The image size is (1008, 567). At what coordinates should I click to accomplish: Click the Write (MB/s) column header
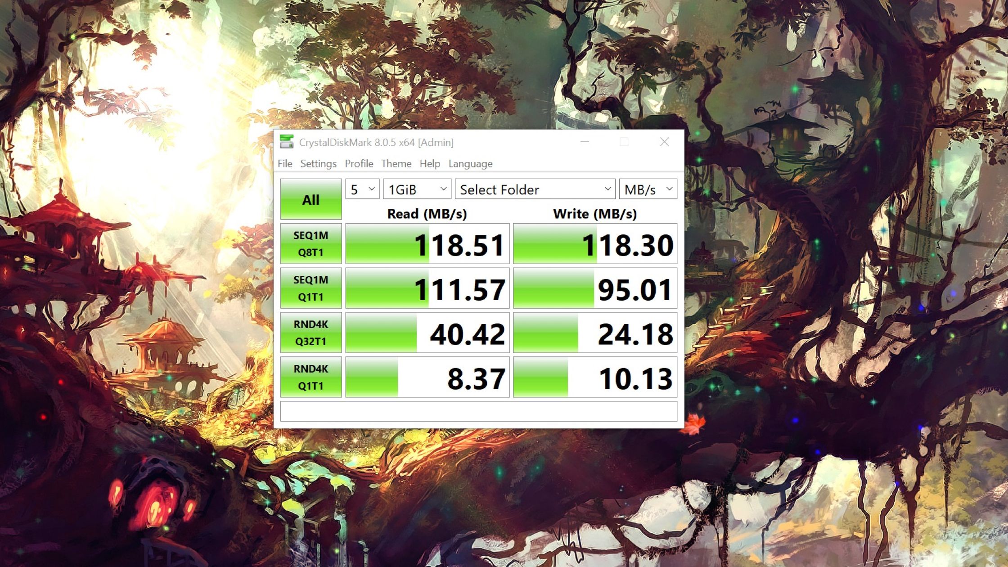[x=595, y=213]
